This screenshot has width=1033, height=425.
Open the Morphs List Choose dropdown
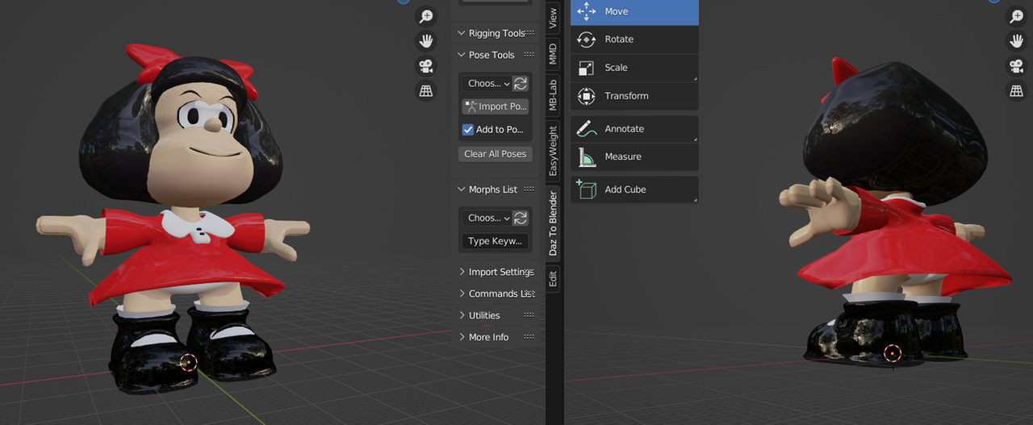487,218
